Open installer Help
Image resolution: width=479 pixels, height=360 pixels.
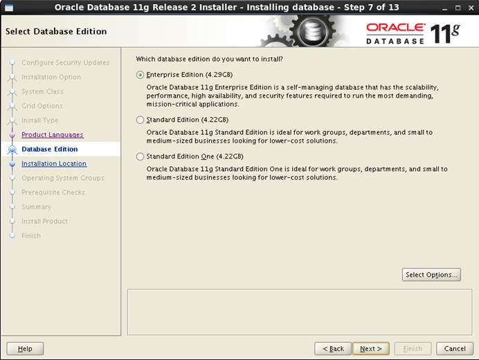pos(25,348)
